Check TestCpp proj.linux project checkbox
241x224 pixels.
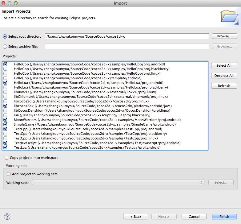coord(5,138)
